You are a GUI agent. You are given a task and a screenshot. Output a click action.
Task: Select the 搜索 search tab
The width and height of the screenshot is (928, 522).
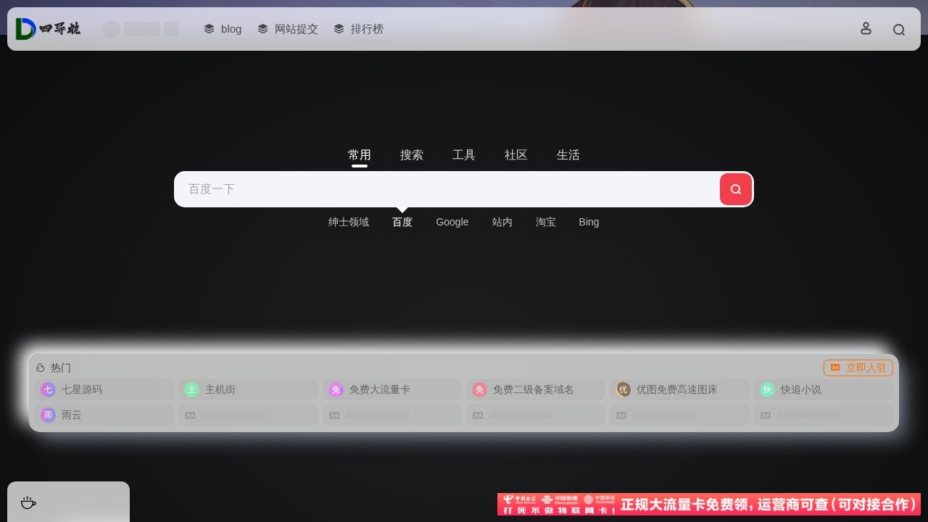point(412,155)
